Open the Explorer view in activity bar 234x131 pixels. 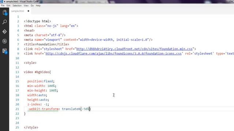pos(4,13)
